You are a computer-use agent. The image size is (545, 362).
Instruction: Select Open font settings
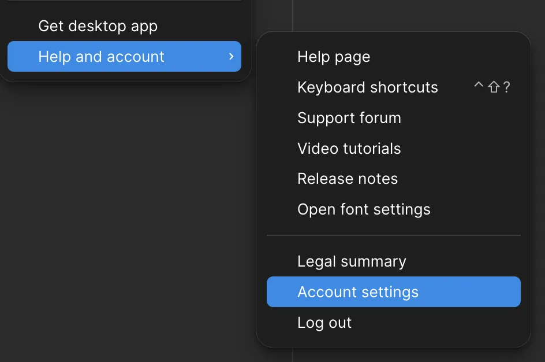364,209
